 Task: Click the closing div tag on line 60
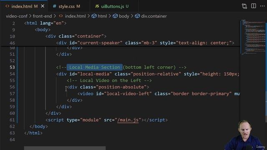[53, 113]
